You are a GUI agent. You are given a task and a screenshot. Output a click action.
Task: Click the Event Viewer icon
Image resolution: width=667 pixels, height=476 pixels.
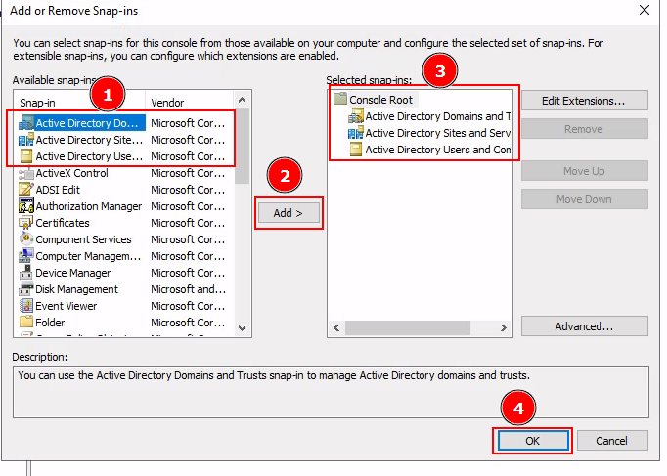[x=26, y=306]
